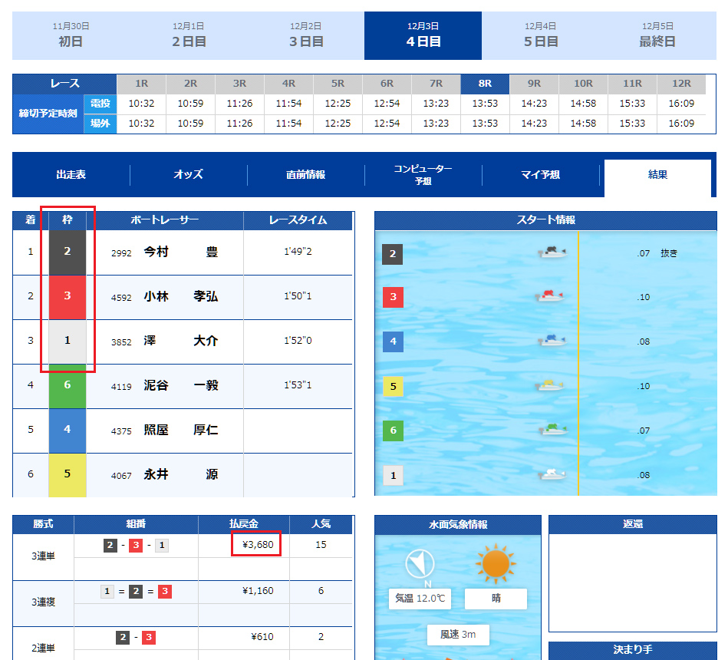Image resolution: width=728 pixels, height=660 pixels.
Task: Click the ¥3,680 trifecta payout amount
Action: (x=257, y=544)
